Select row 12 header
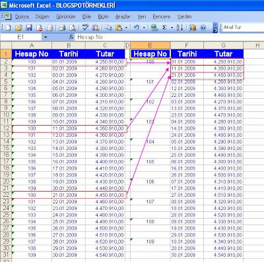 point(6,128)
